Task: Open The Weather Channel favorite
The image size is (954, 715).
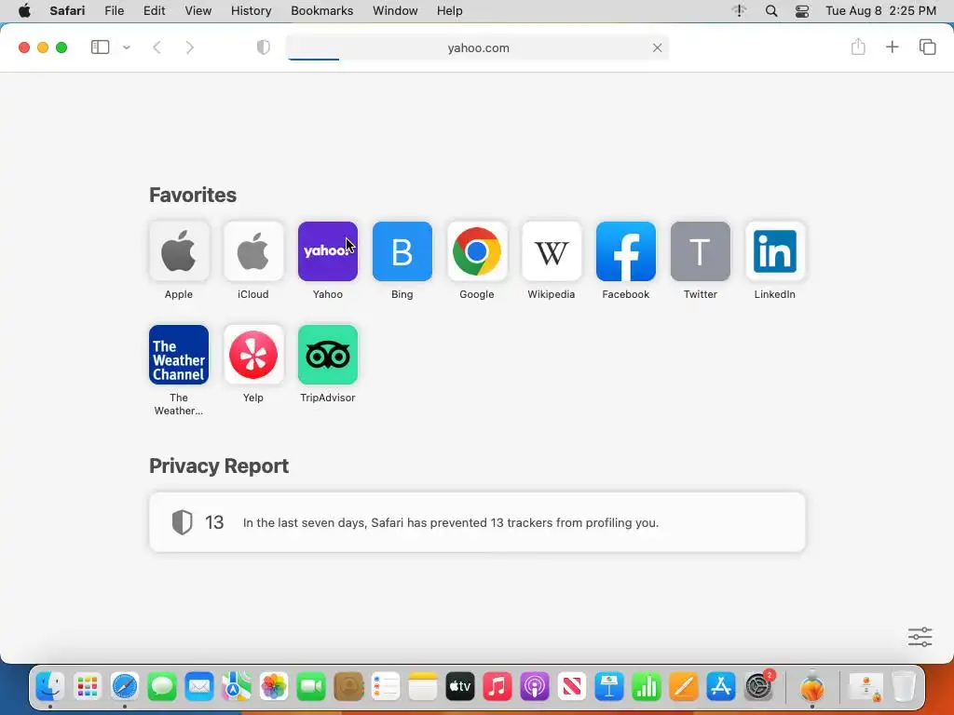Action: (179, 355)
